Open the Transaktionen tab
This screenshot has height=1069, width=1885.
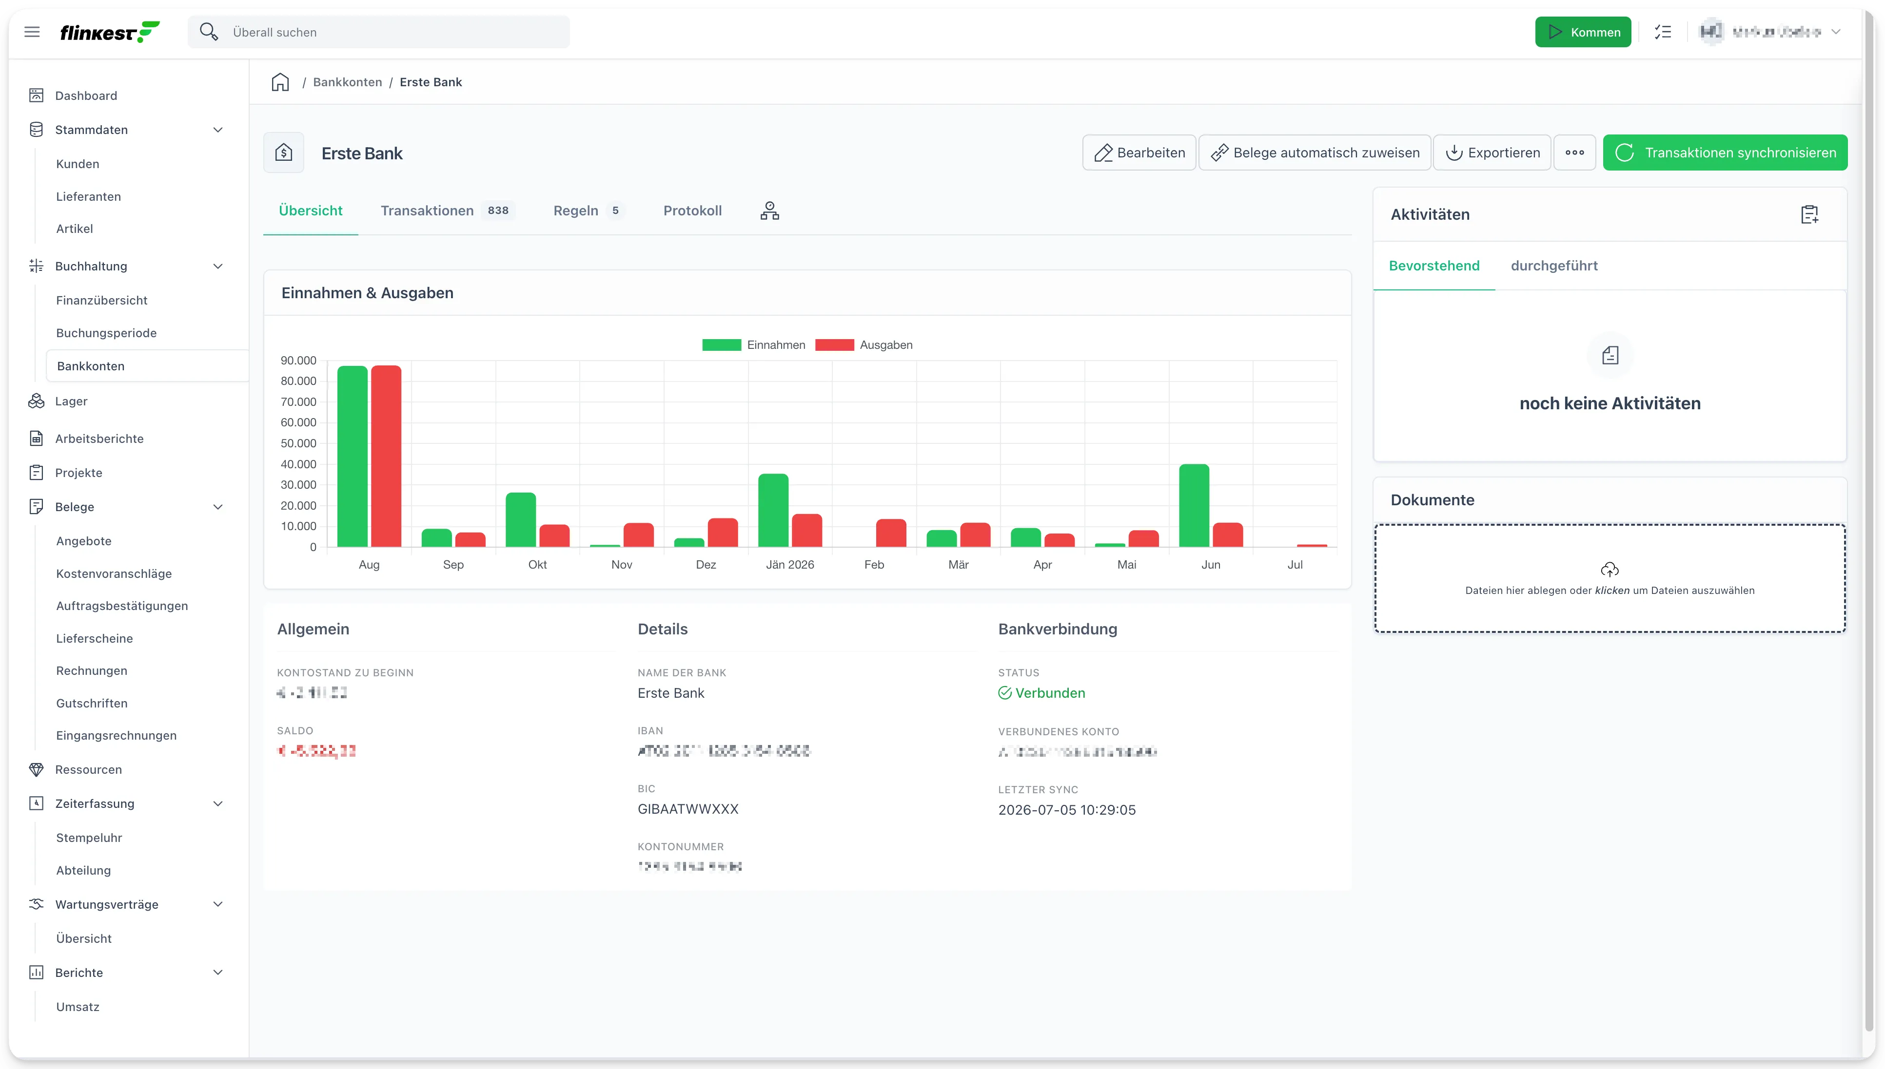[x=448, y=210]
